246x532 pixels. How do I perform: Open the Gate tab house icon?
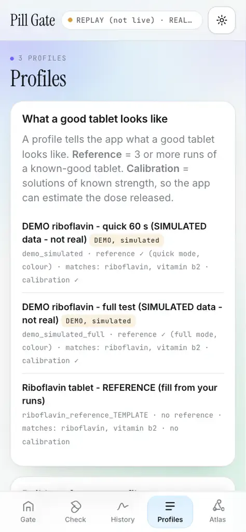click(x=28, y=507)
